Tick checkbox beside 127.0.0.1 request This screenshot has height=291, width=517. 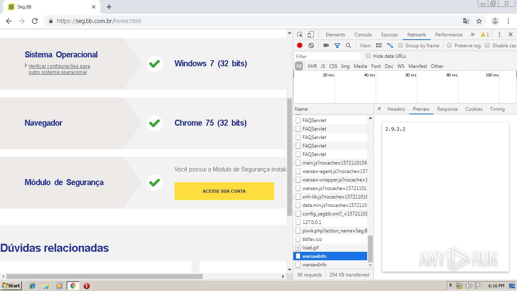[x=298, y=222]
